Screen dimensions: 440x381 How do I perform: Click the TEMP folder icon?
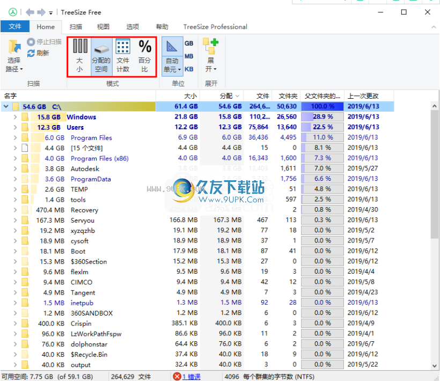pos(25,189)
